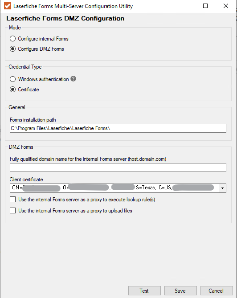Viewport: 237px width, 298px height.
Task: Click the internal Forms server FQDN field
Action: coord(118,167)
